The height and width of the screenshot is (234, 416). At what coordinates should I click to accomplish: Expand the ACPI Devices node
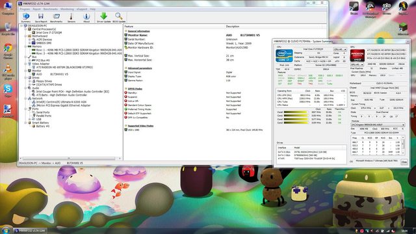pyautogui.click(x=30, y=40)
